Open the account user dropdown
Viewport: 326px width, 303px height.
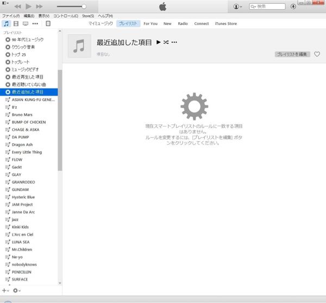click(x=237, y=7)
